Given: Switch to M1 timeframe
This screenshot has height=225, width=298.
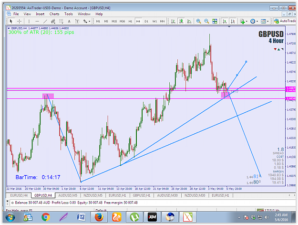Looking at the screenshot, I should 98,21.
